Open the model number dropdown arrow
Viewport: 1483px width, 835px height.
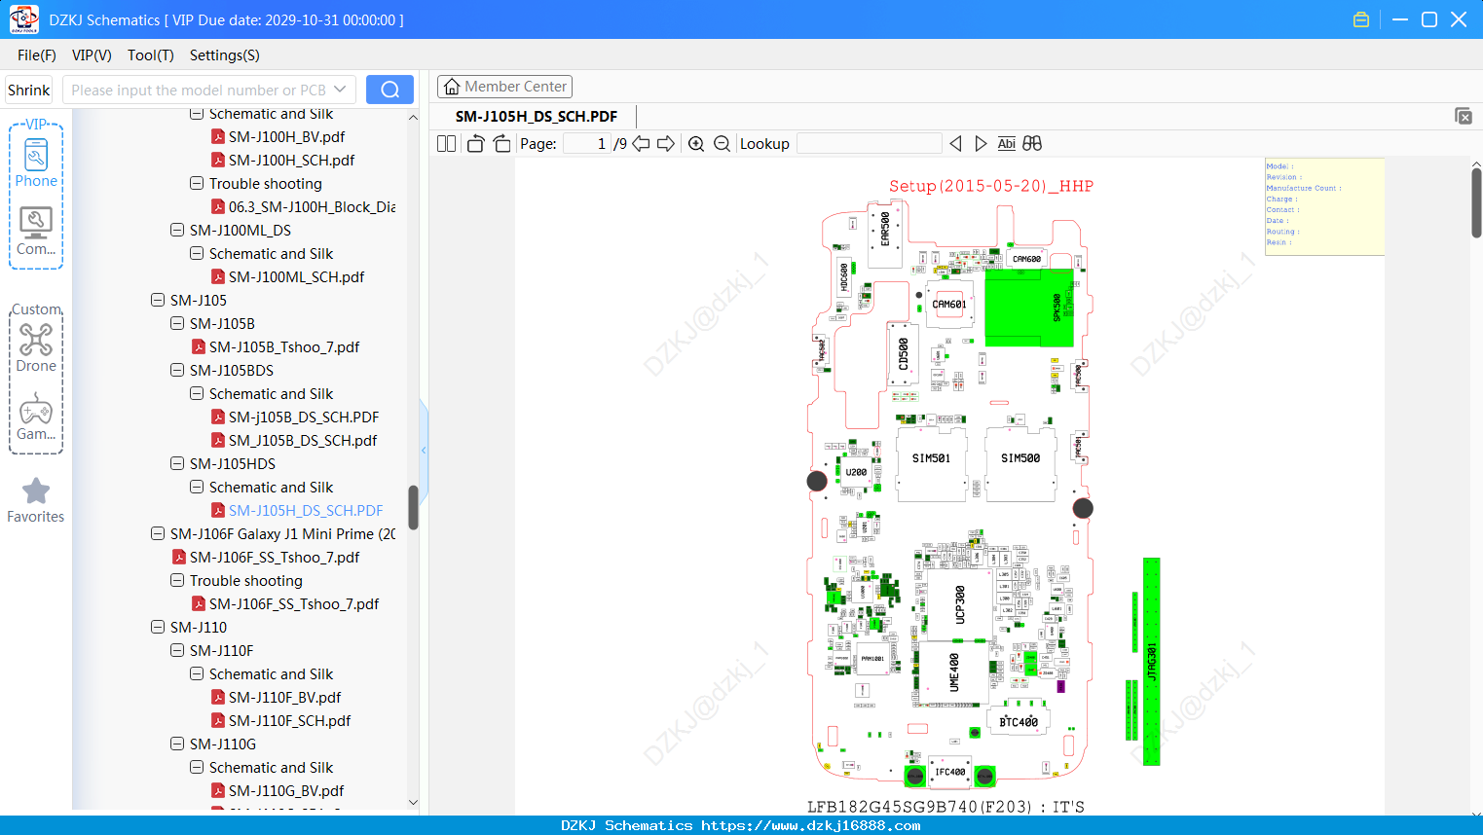[340, 90]
